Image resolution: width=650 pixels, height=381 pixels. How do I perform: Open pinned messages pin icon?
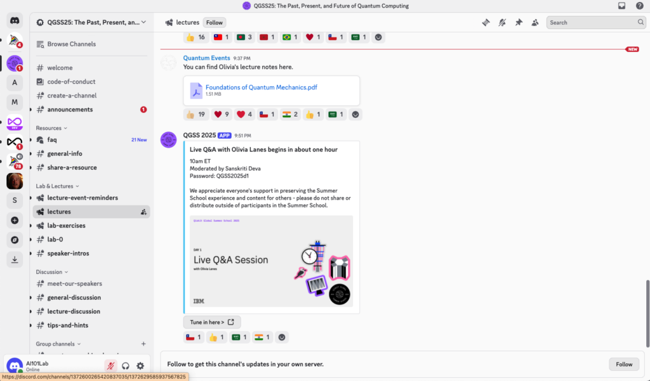coord(519,22)
